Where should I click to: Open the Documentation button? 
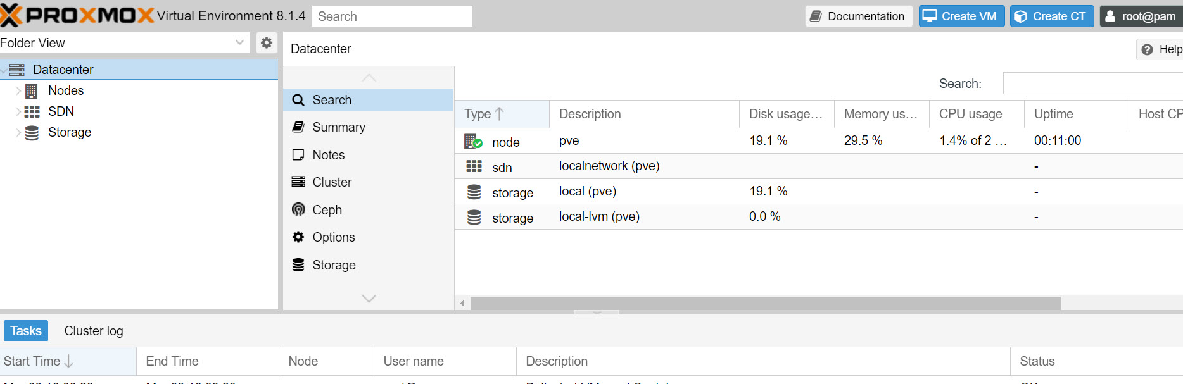pos(859,16)
